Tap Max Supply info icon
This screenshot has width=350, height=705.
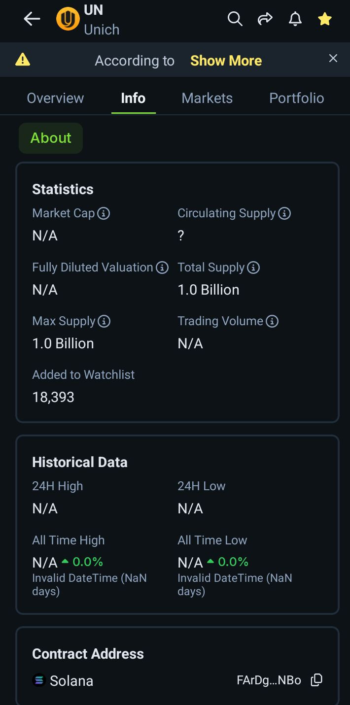click(x=104, y=321)
